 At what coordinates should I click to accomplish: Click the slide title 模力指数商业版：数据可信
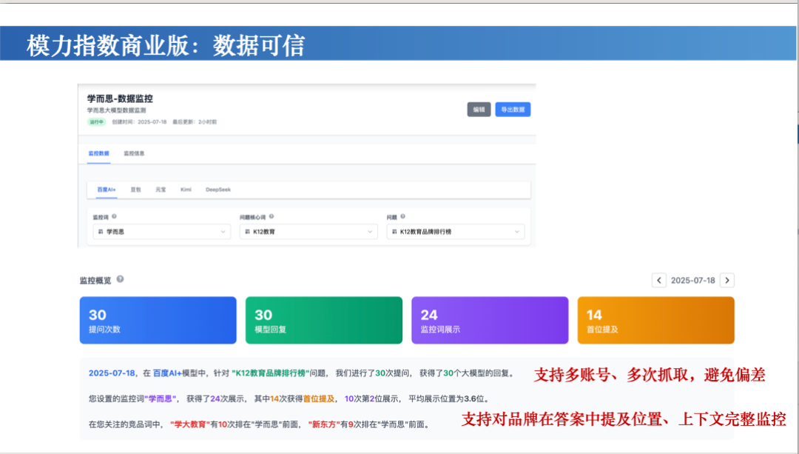click(166, 45)
